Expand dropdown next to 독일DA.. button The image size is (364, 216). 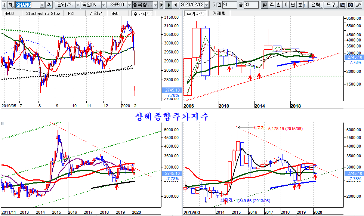(x=104, y=4)
